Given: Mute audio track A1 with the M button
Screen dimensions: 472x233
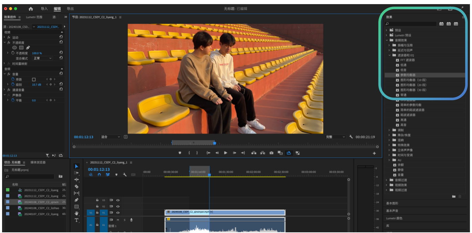Looking at the screenshot, I should 118,220.
